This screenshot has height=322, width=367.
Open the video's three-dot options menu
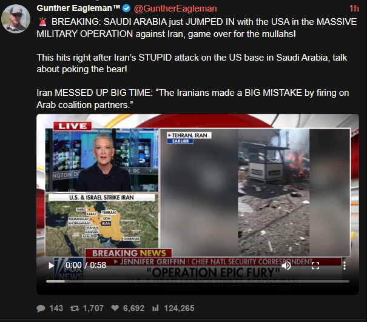pyautogui.click(x=345, y=266)
